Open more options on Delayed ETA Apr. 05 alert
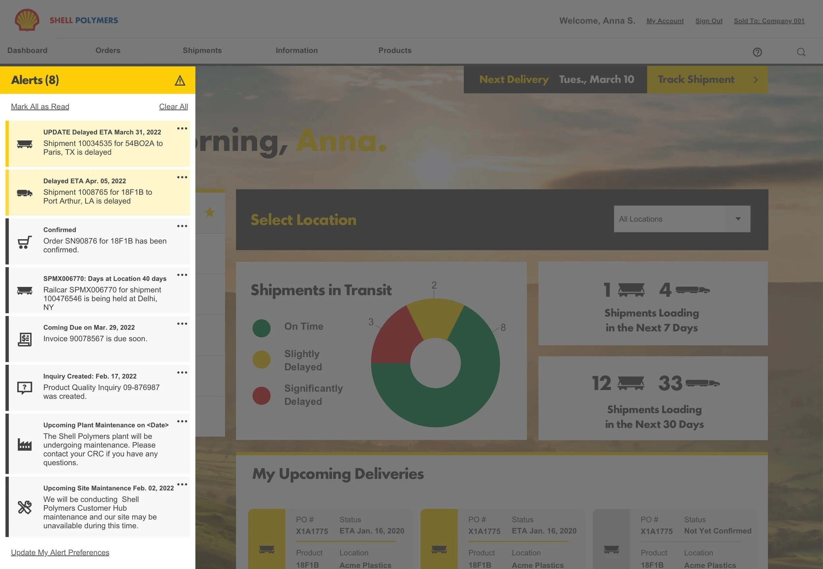 coord(182,177)
